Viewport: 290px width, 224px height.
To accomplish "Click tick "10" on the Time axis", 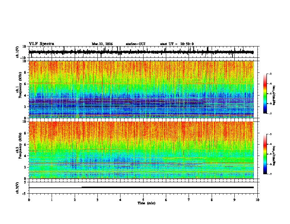I will pyautogui.click(x=257, y=199).
